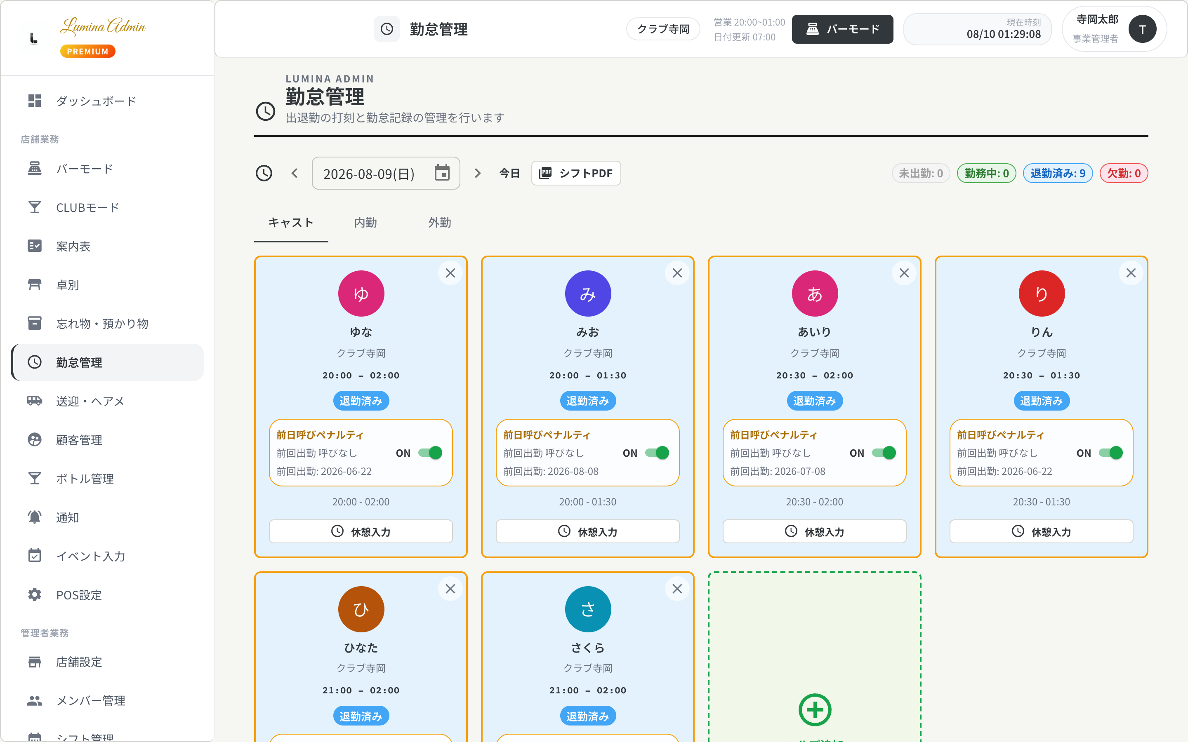Click the 勤怠管理 clock icon in sidebar
Image resolution: width=1188 pixels, height=742 pixels.
click(x=34, y=362)
